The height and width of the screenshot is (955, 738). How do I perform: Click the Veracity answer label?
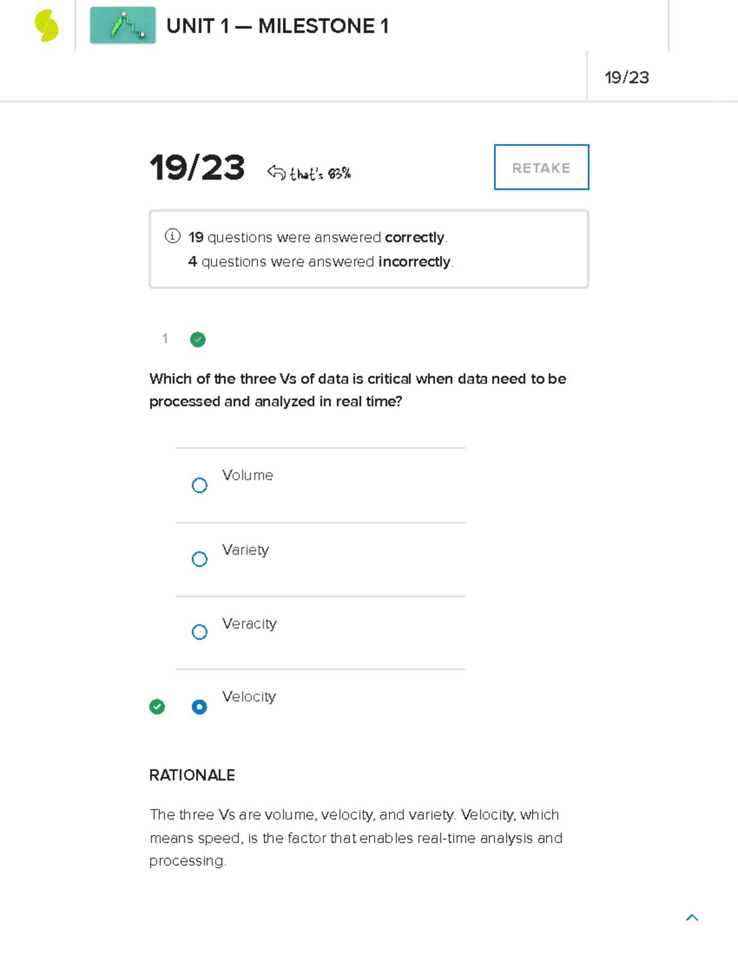(x=249, y=624)
